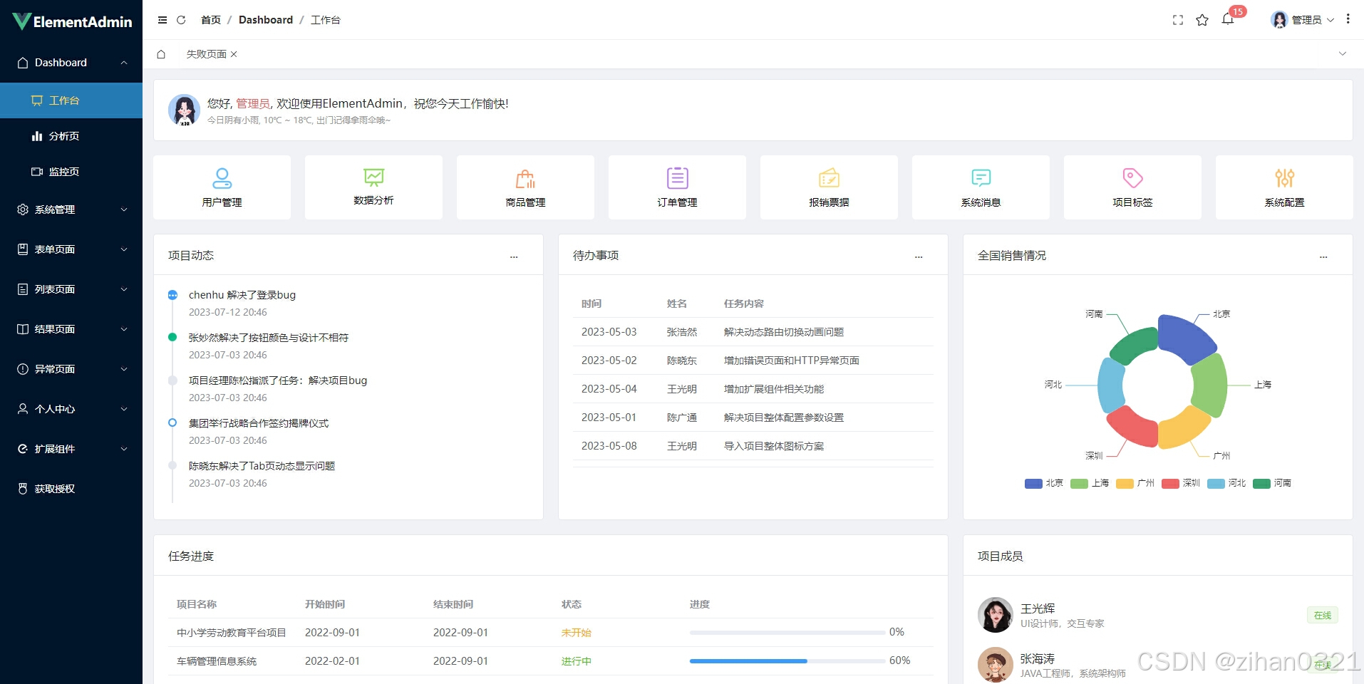
Task: Open 商品管理 via its shop icon
Action: 525,178
